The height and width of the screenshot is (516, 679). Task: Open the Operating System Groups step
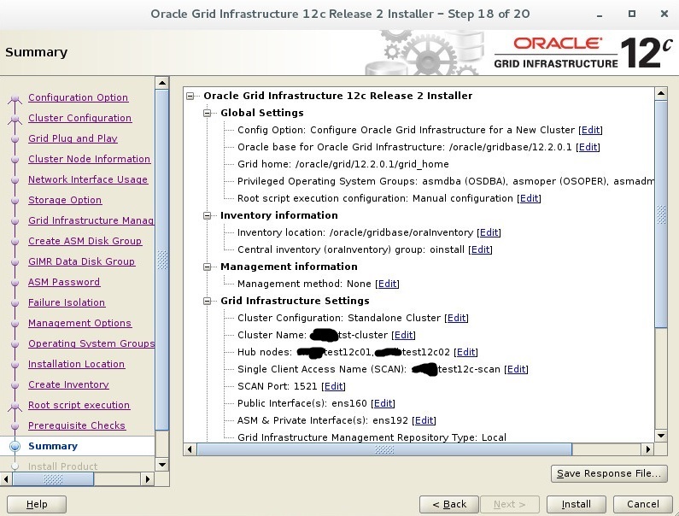91,343
